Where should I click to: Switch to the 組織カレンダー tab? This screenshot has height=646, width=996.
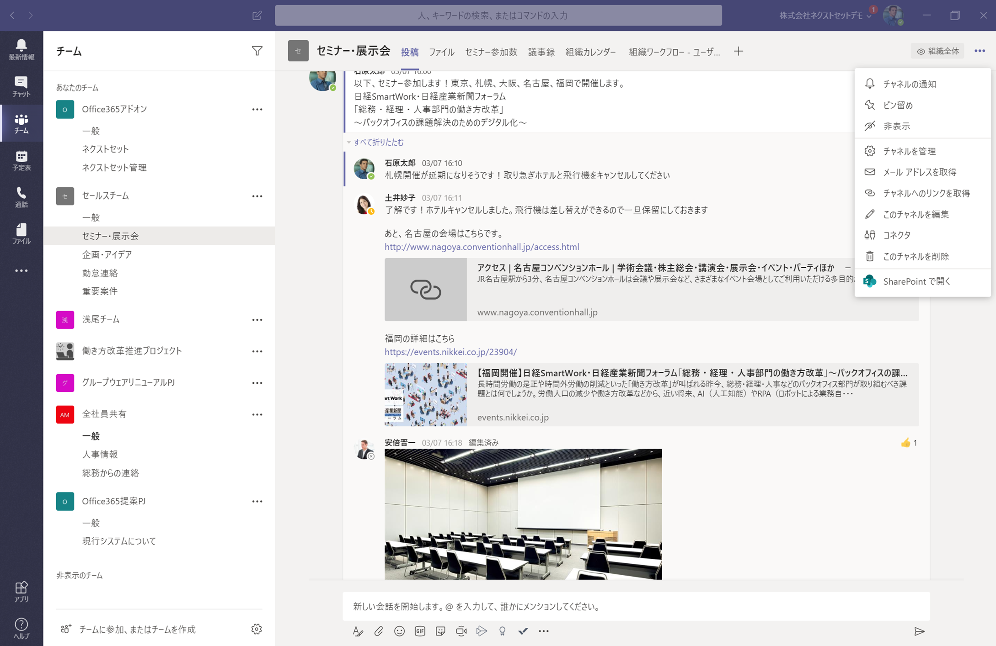(591, 52)
